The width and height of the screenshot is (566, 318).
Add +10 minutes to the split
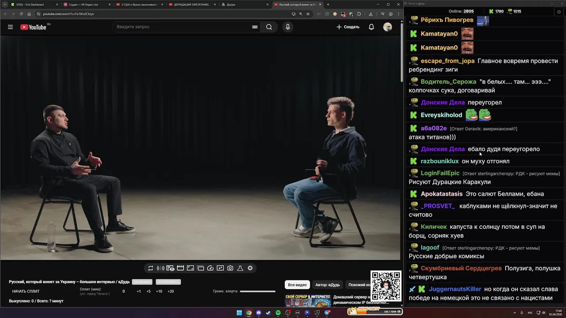[x=159, y=291]
